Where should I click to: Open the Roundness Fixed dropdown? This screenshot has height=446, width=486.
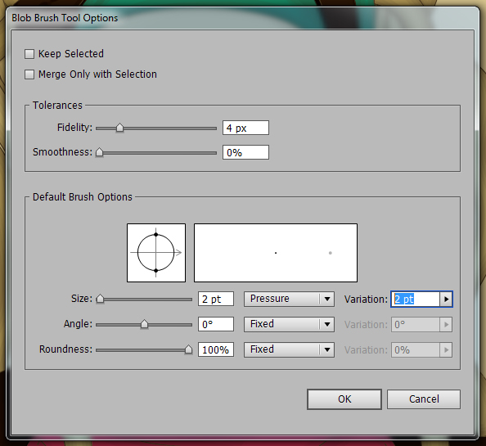[289, 349]
